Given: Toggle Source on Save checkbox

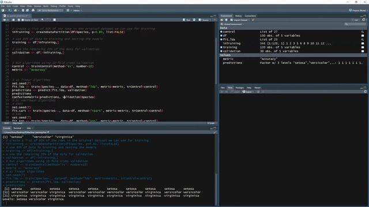Looking at the screenshot, I should [x=22, y=20].
